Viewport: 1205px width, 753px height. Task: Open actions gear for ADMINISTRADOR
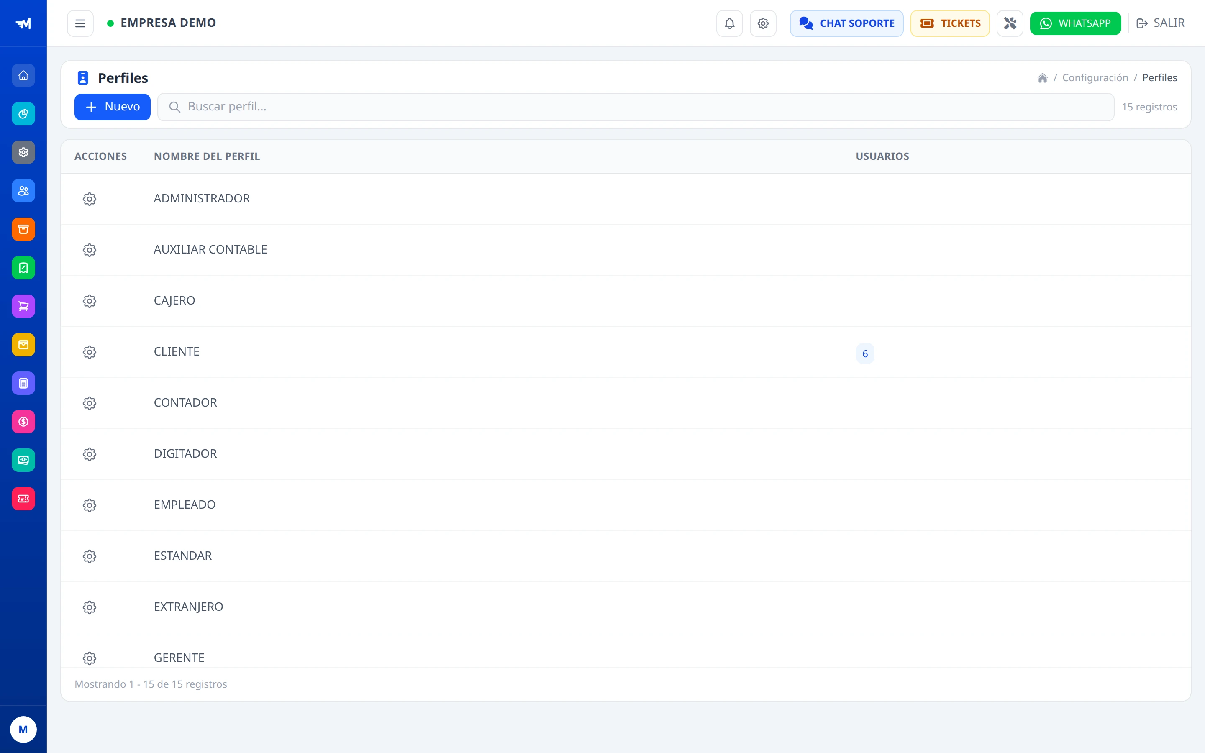click(x=90, y=199)
